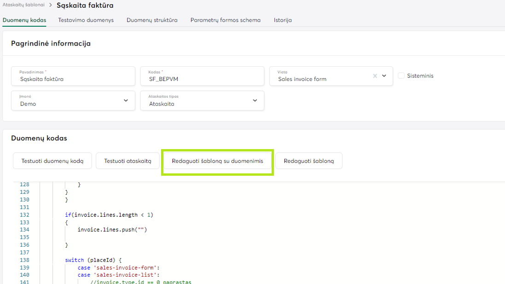
Task: Open the Ataskaitos tipas dropdown
Action: point(255,100)
